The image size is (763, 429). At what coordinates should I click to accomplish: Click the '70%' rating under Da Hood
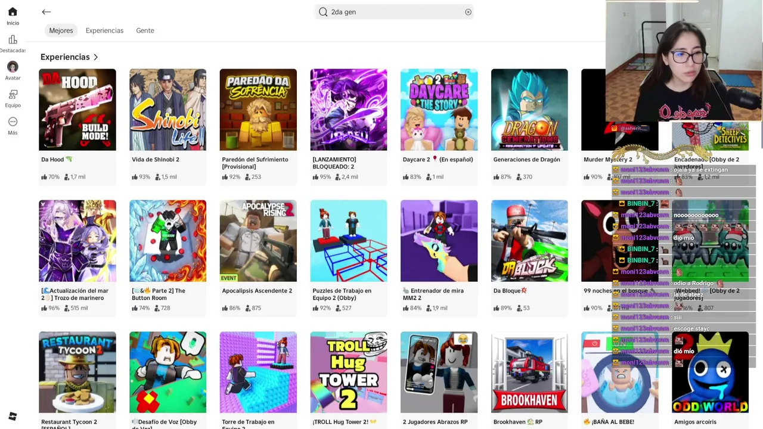point(50,177)
